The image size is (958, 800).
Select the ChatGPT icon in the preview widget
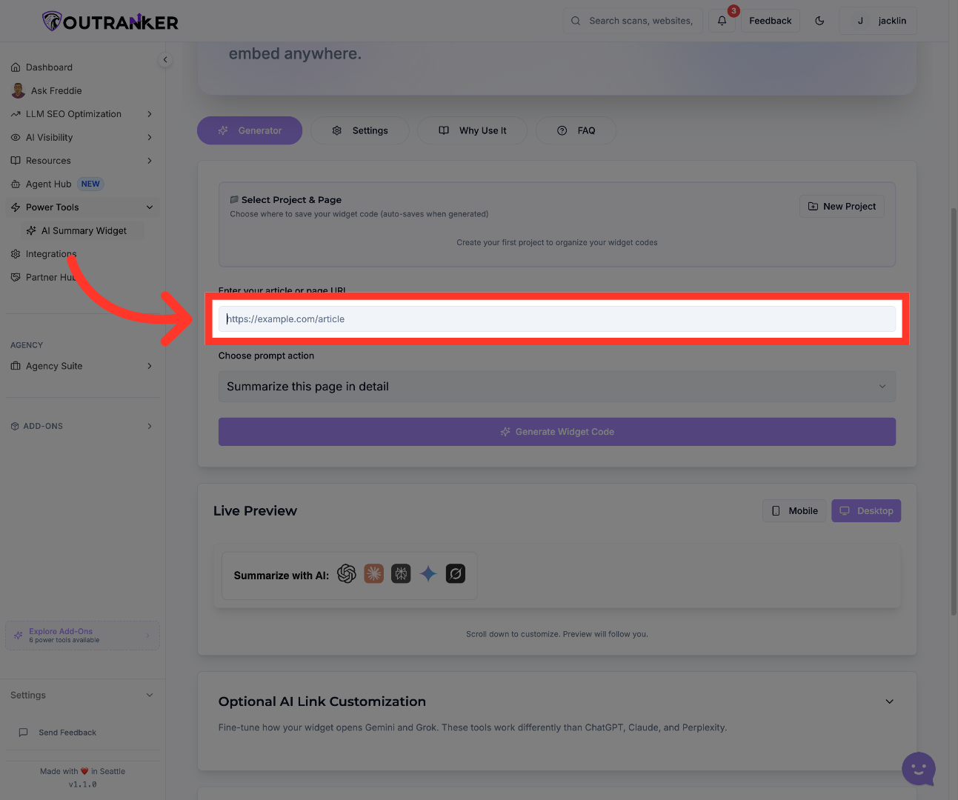coord(347,573)
